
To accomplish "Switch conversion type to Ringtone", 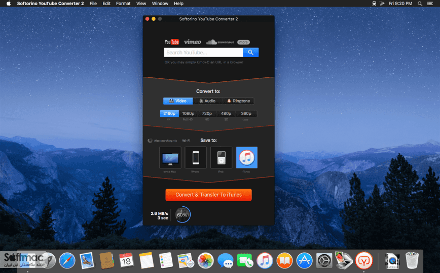I will pos(238,101).
